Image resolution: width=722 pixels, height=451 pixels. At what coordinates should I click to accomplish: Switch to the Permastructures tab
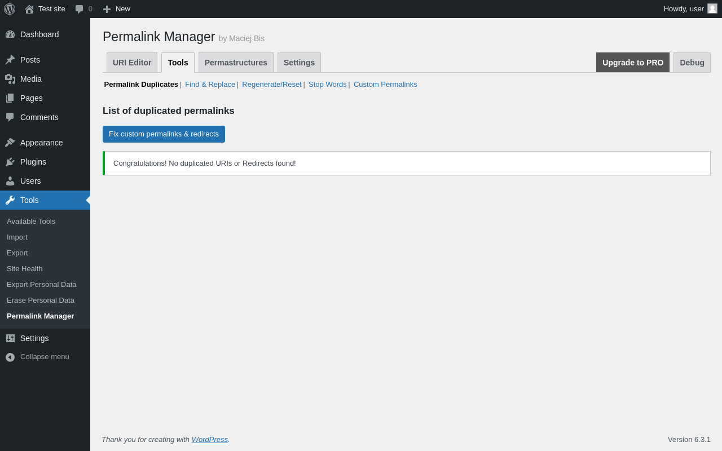236,63
